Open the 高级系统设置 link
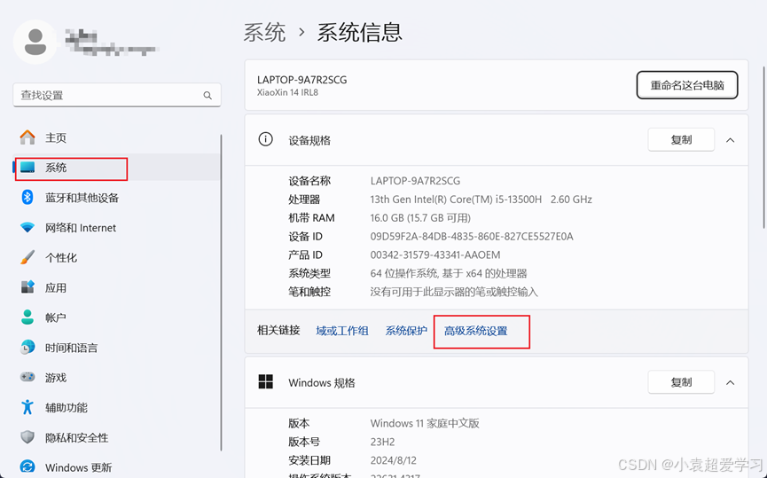Image resolution: width=767 pixels, height=478 pixels. pyautogui.click(x=475, y=331)
